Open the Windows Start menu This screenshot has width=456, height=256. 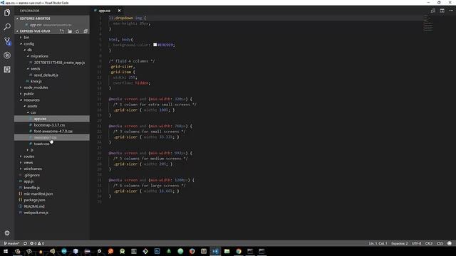click(6, 251)
